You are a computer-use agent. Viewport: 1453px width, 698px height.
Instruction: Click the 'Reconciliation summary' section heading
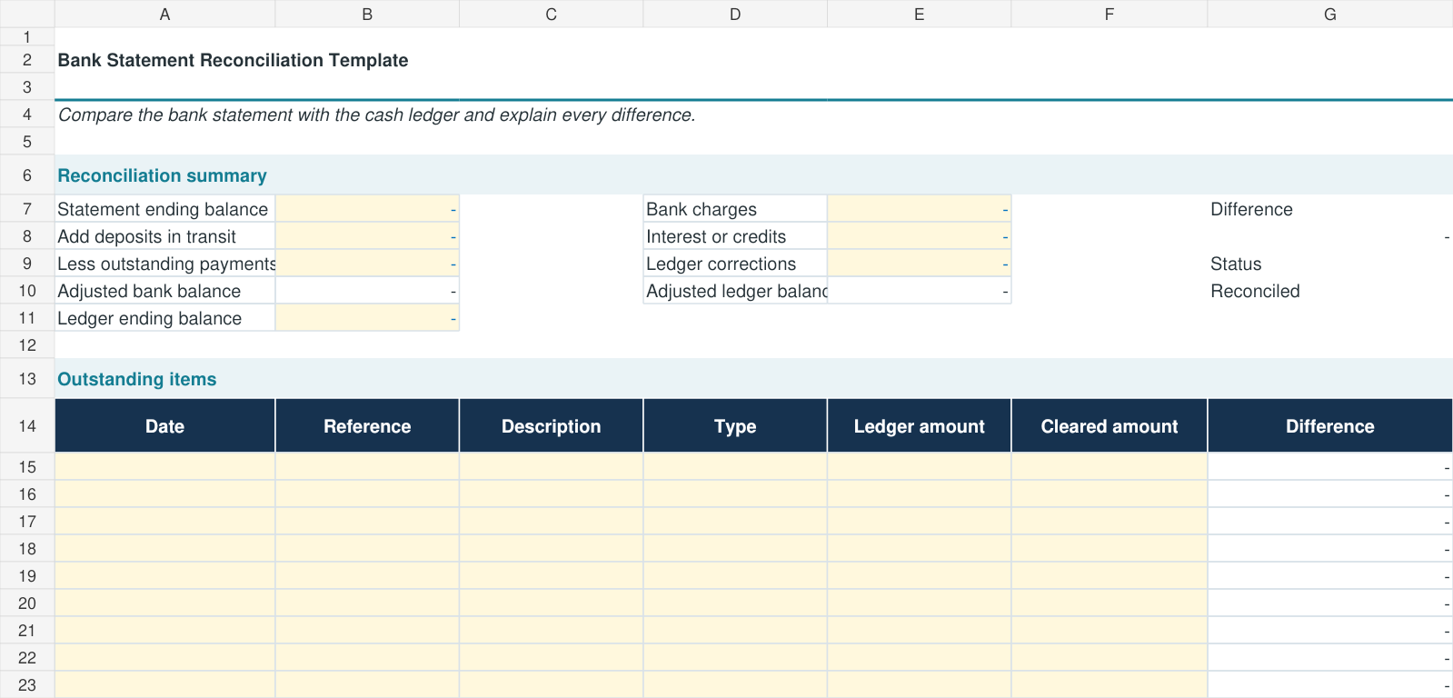pyautogui.click(x=162, y=175)
